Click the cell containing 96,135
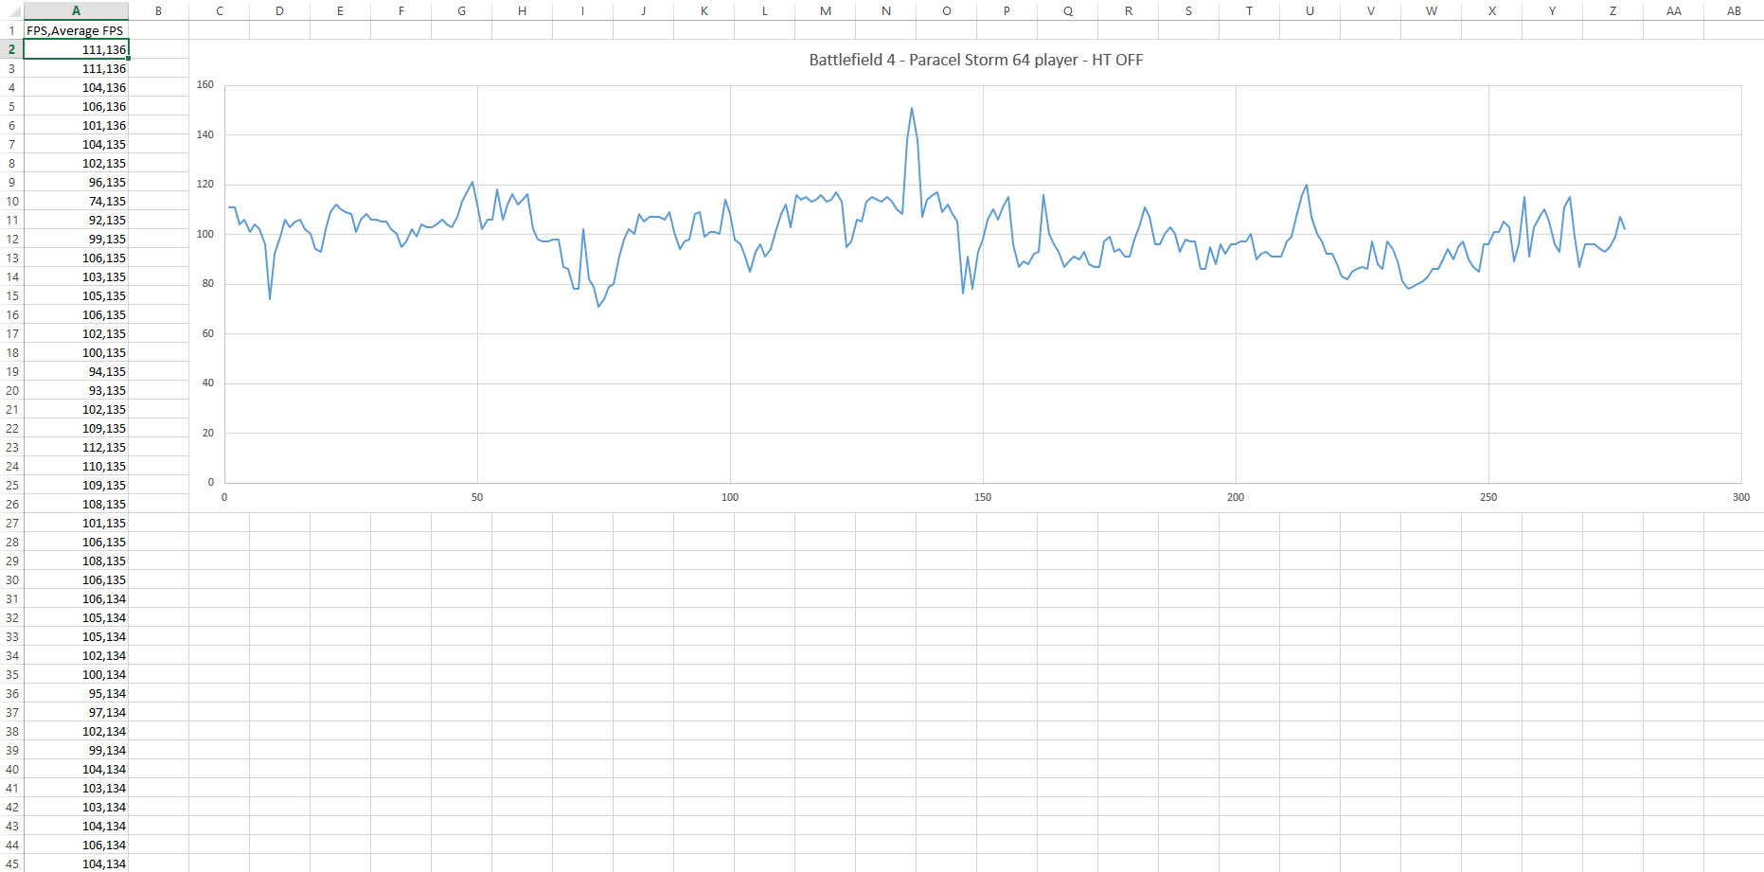 [x=76, y=182]
